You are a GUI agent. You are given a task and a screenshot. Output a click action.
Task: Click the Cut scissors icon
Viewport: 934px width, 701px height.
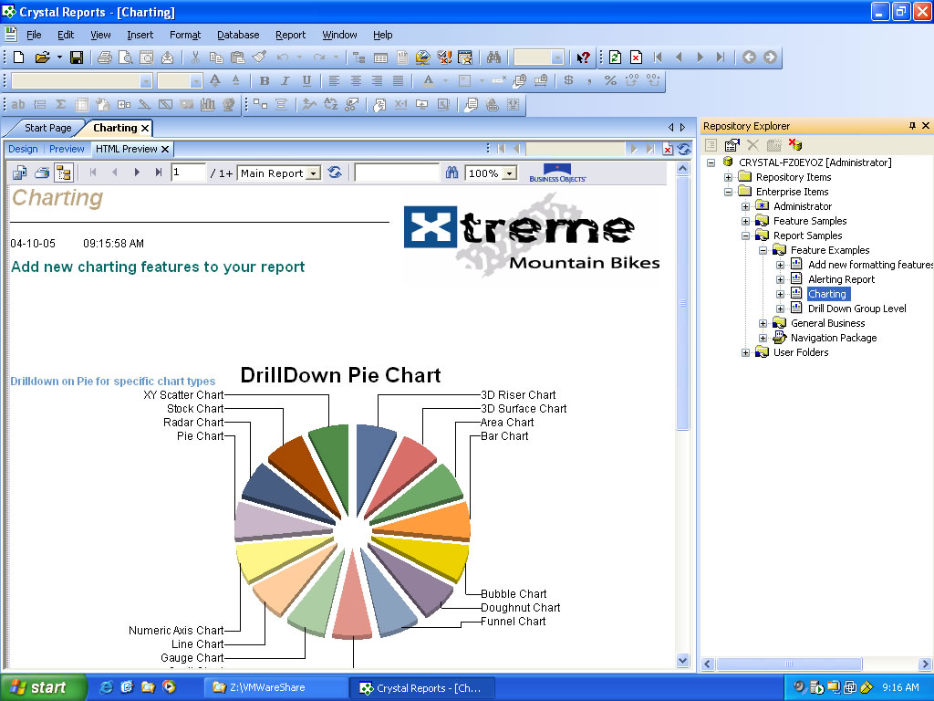[x=195, y=58]
